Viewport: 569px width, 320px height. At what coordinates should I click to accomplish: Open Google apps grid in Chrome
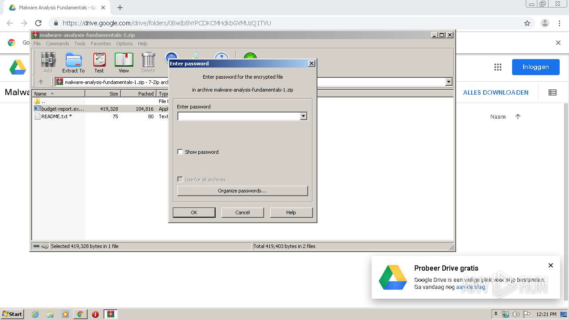click(x=498, y=67)
